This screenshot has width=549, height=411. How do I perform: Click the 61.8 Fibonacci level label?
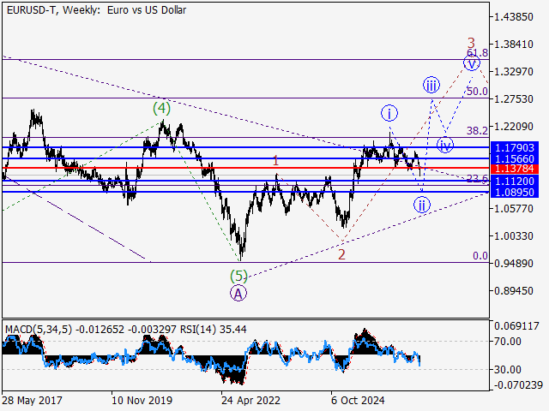tap(478, 53)
